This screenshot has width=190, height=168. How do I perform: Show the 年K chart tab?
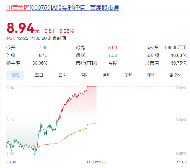(150, 75)
